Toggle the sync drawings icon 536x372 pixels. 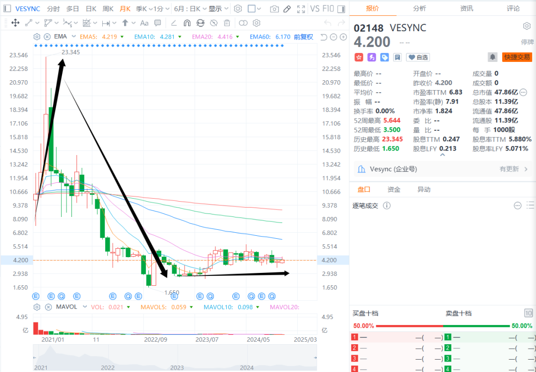(x=201, y=23)
